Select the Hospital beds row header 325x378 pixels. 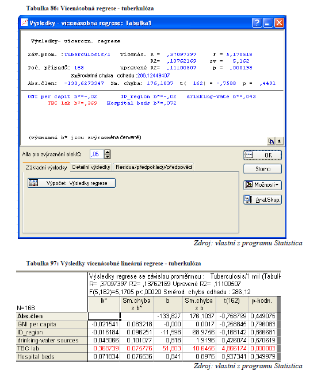(52, 357)
